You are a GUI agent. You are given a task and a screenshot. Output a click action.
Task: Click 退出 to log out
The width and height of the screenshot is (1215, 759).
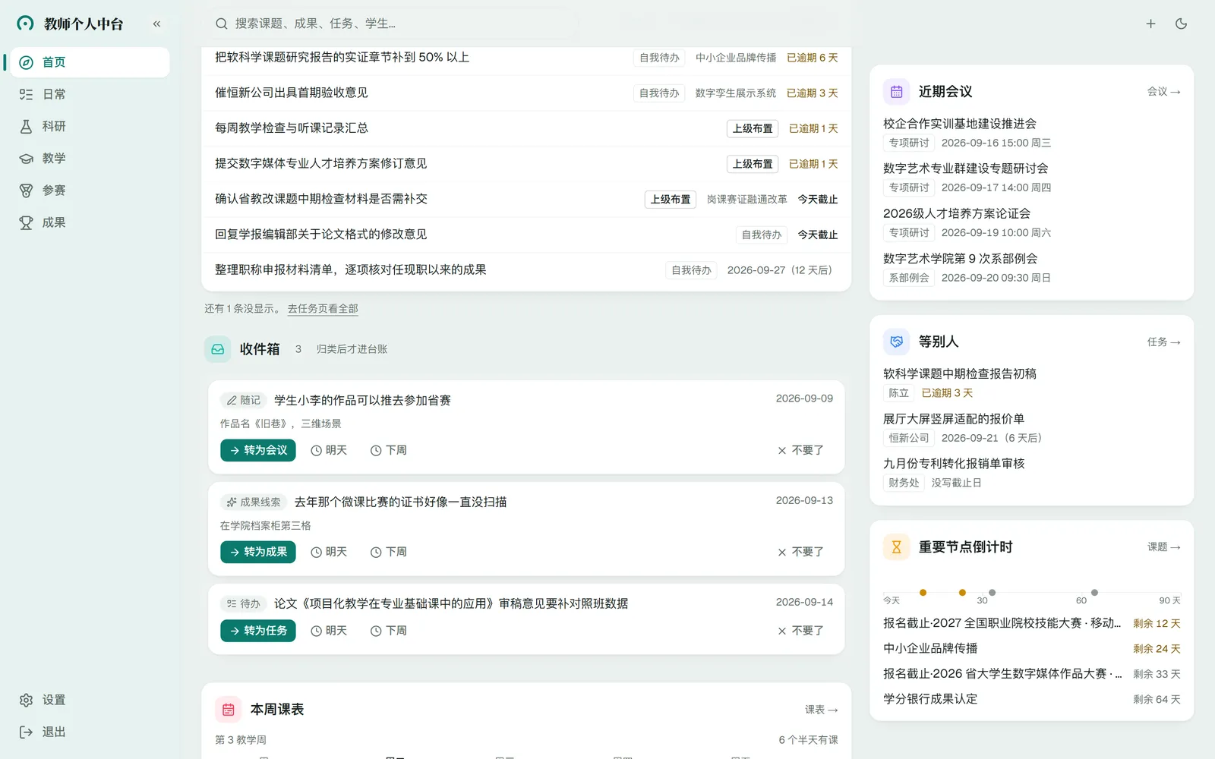90,732
